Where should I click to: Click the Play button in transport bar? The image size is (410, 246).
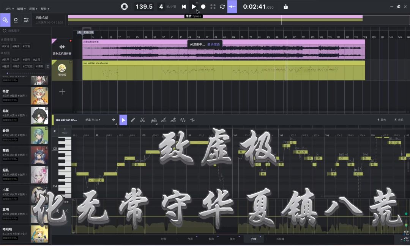pos(194,6)
